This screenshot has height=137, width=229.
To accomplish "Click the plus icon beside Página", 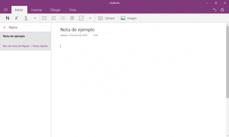I will (x=4, y=27).
